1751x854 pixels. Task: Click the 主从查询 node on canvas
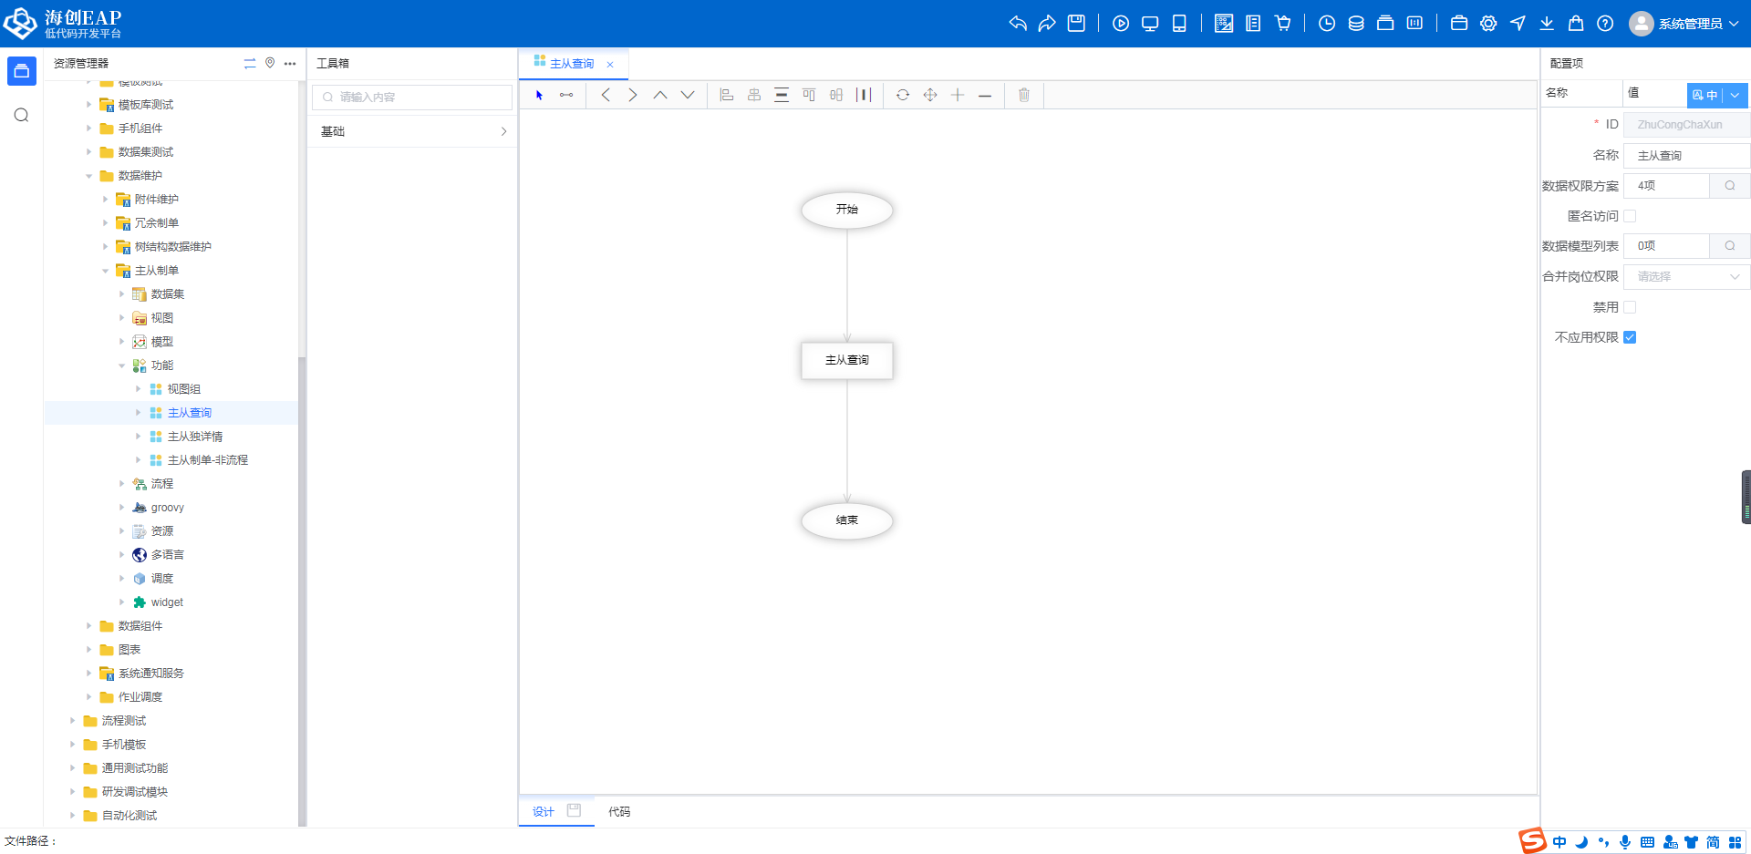[846, 360]
